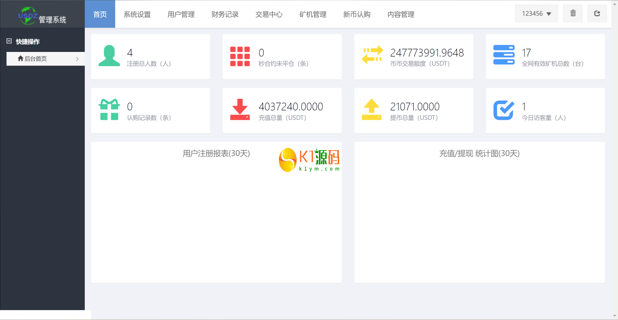
Task: Select 后台首页 in the sidebar
Action: [x=46, y=59]
